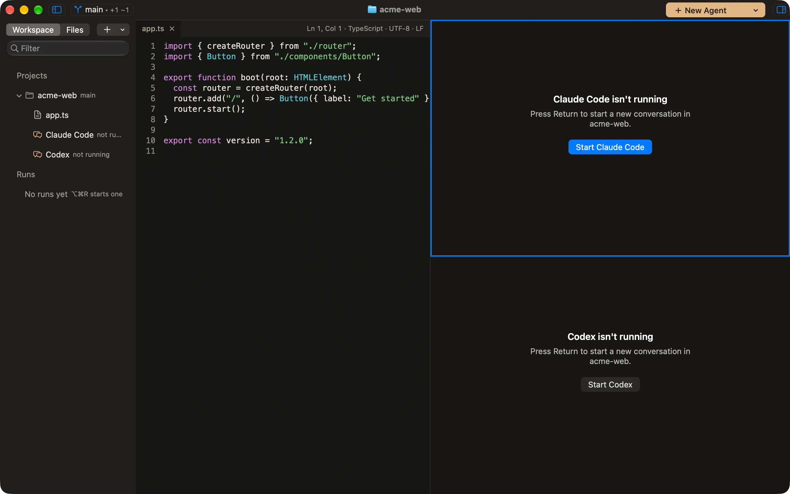790x494 pixels.
Task: Click line number 6 in the gutter
Action: pos(153,98)
